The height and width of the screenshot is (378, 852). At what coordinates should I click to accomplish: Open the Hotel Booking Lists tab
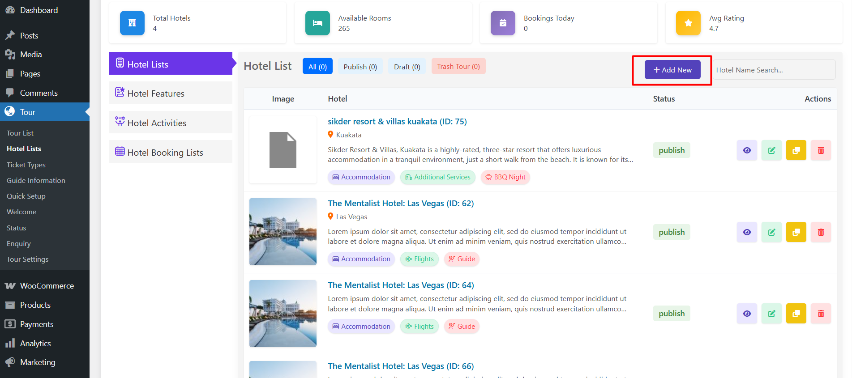[171, 152]
